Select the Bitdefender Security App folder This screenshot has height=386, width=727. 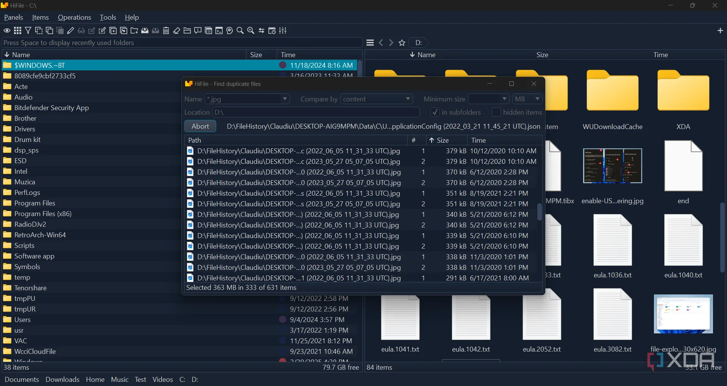click(x=51, y=108)
